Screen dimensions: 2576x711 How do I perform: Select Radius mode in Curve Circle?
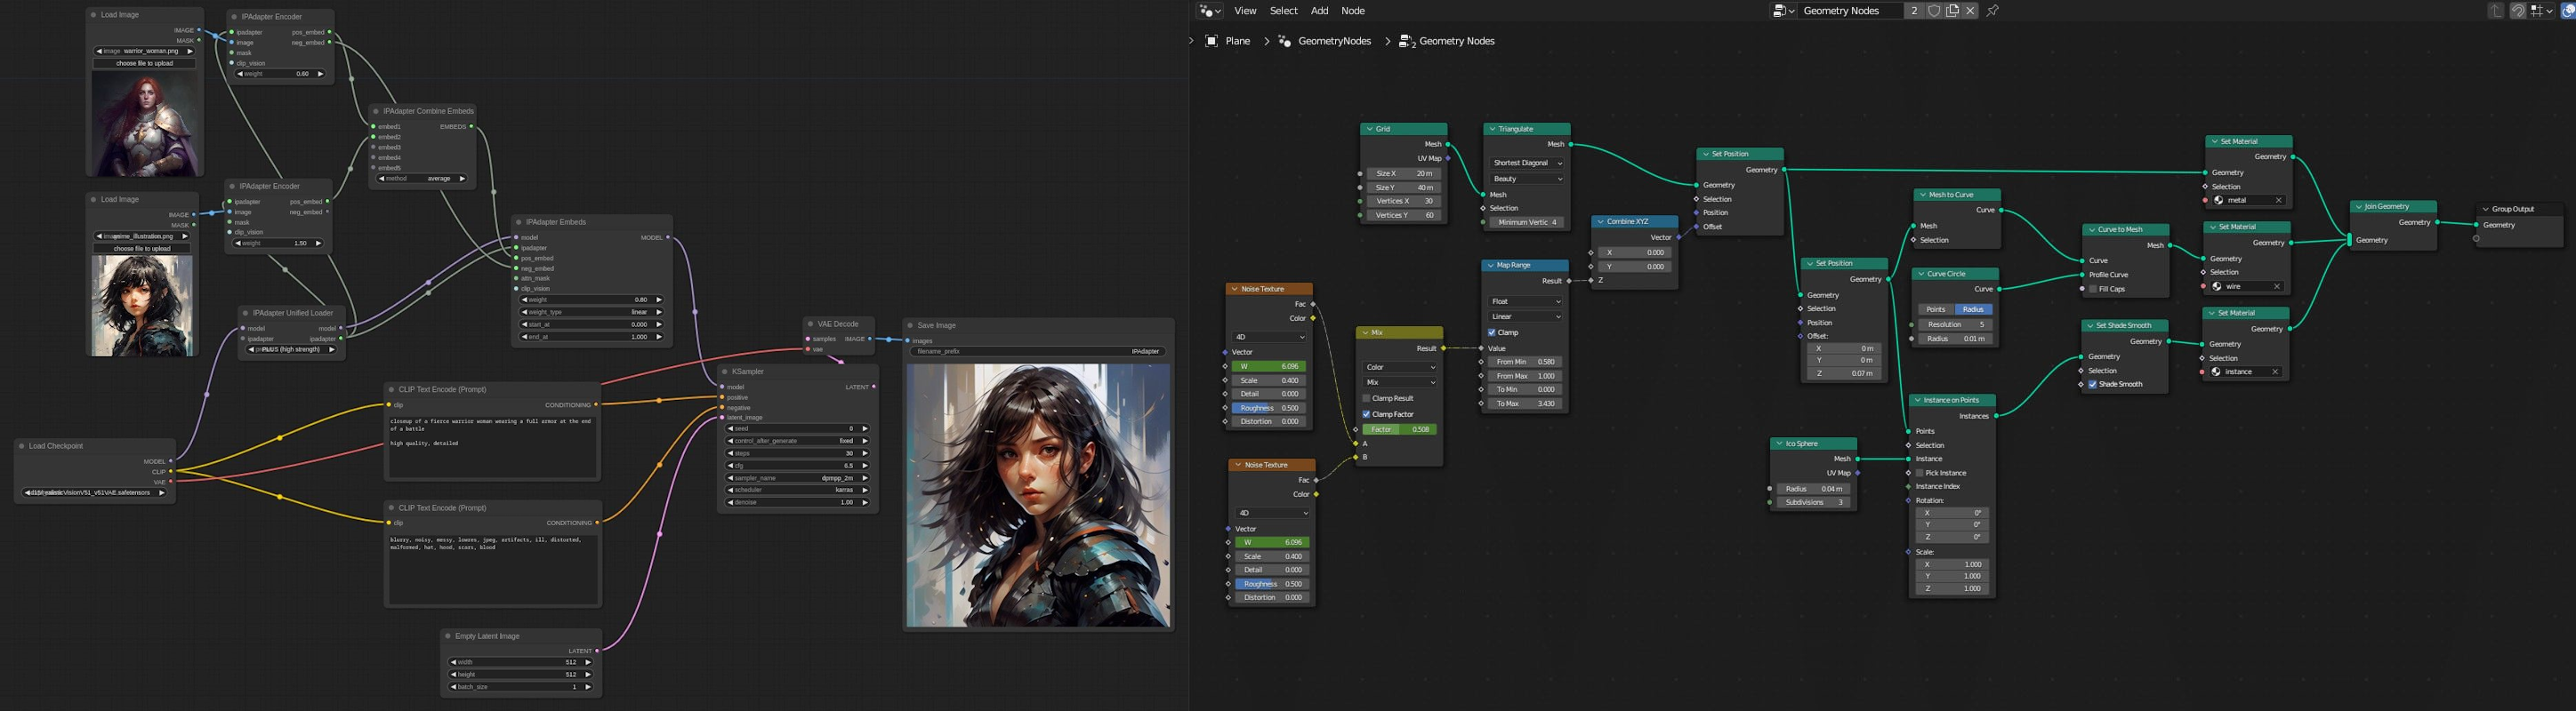(1973, 309)
